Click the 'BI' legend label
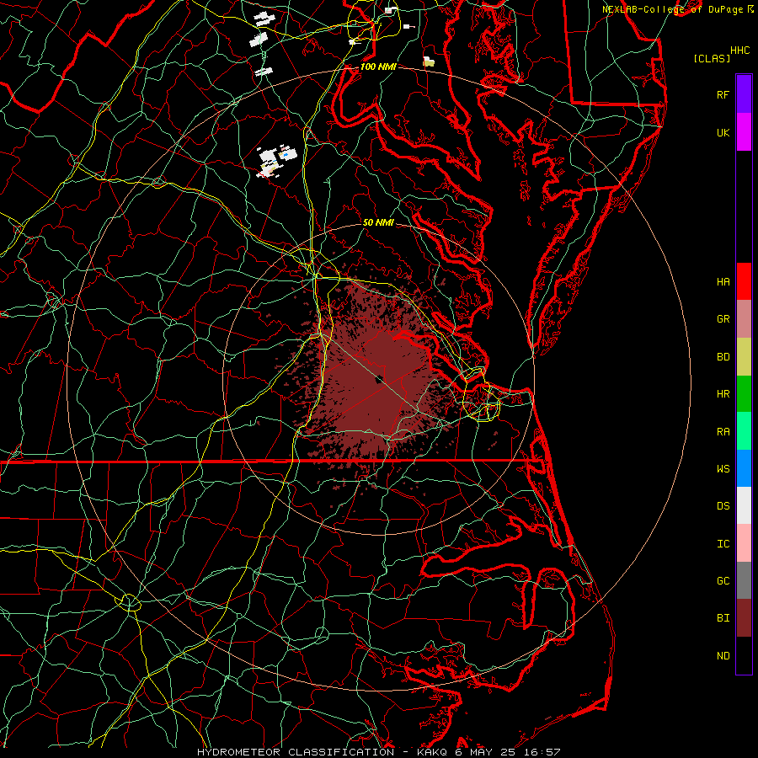 [x=723, y=618]
